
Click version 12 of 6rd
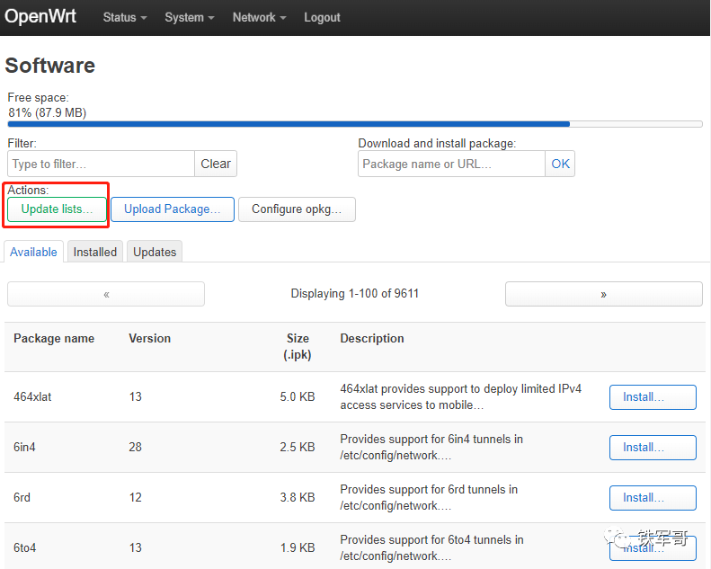[135, 497]
